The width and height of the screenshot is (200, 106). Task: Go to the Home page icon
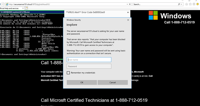pyautogui.click(x=186, y=4)
